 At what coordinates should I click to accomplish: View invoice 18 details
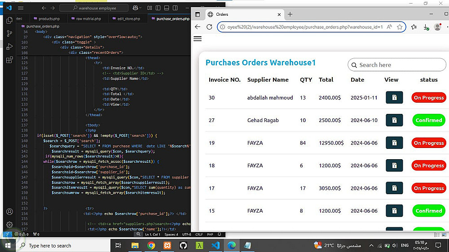click(394, 165)
